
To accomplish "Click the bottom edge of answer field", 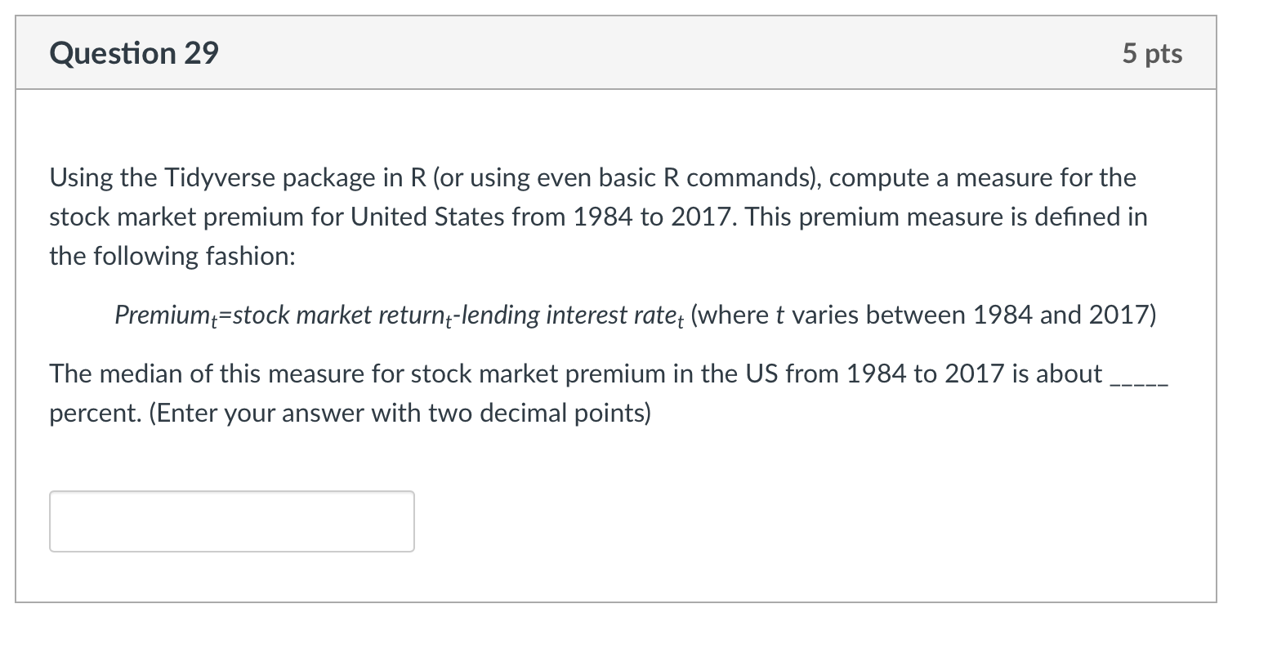I will (x=231, y=551).
